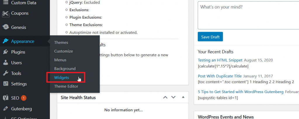Move Site Health Status panel down

pyautogui.click(x=173, y=97)
